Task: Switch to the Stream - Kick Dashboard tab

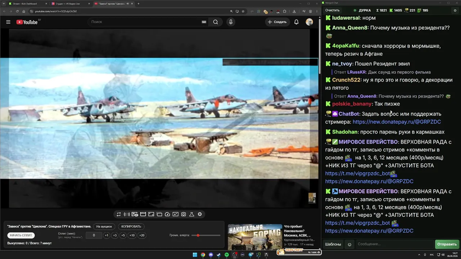Action: [27, 4]
